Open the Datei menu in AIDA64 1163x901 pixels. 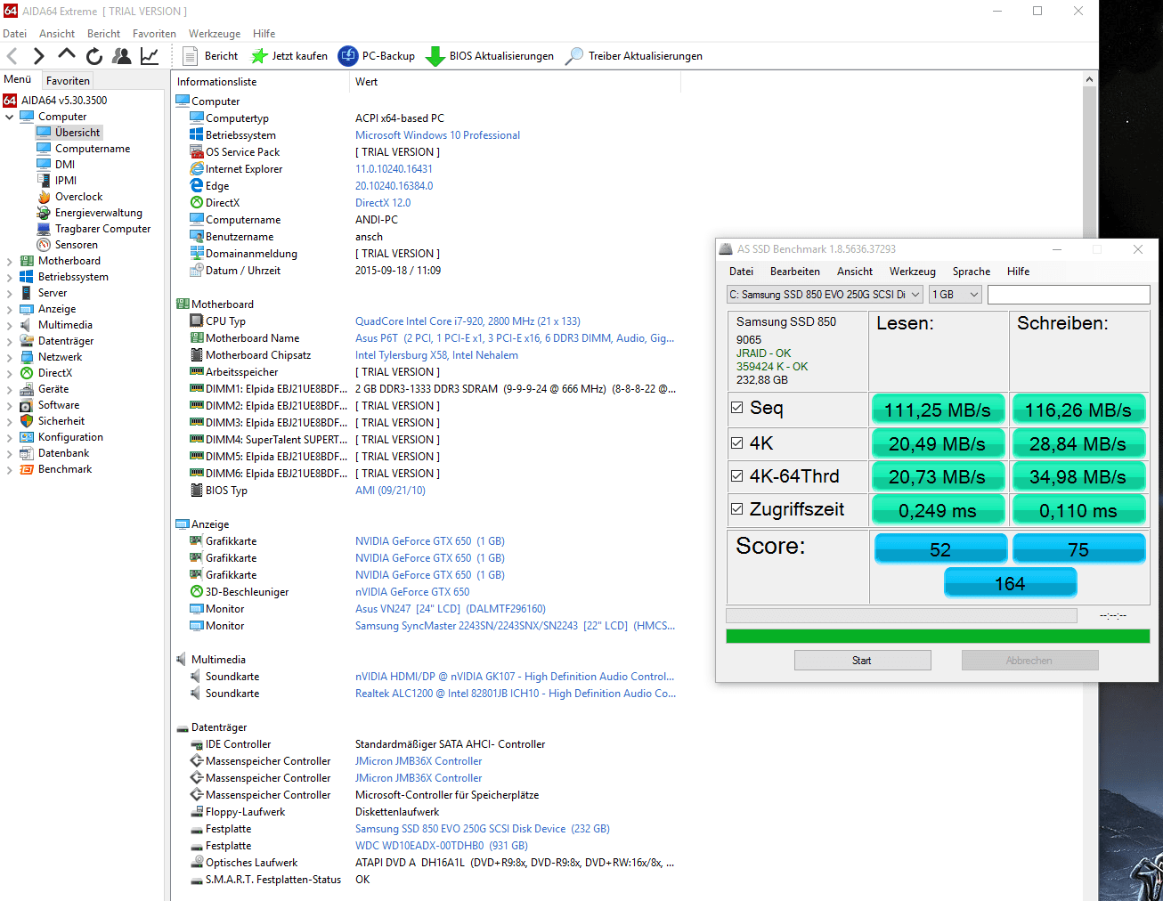click(14, 34)
